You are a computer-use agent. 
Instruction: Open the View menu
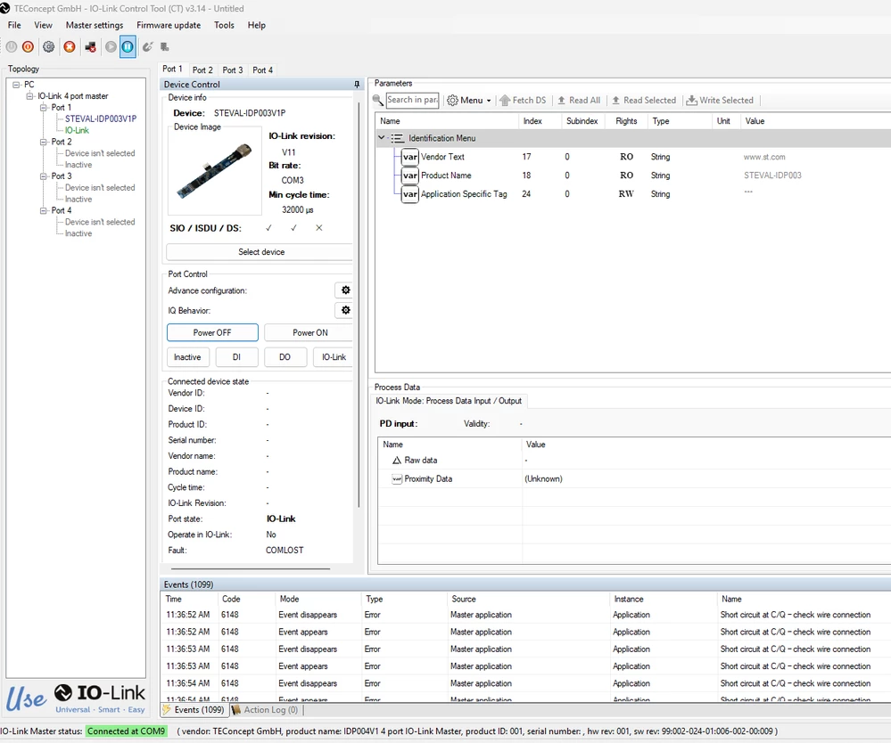[x=43, y=25]
